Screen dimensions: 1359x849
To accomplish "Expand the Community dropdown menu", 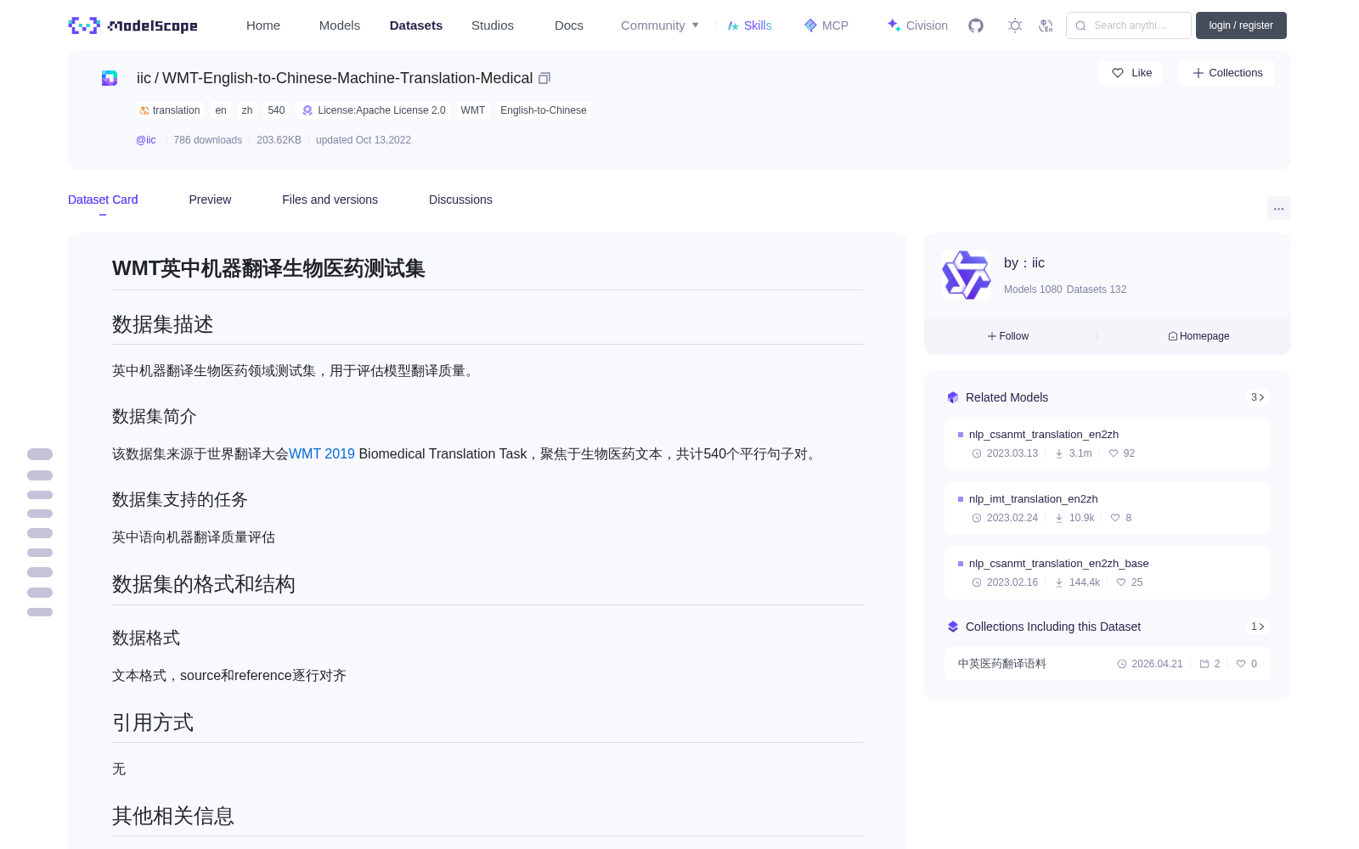I will pyautogui.click(x=660, y=25).
